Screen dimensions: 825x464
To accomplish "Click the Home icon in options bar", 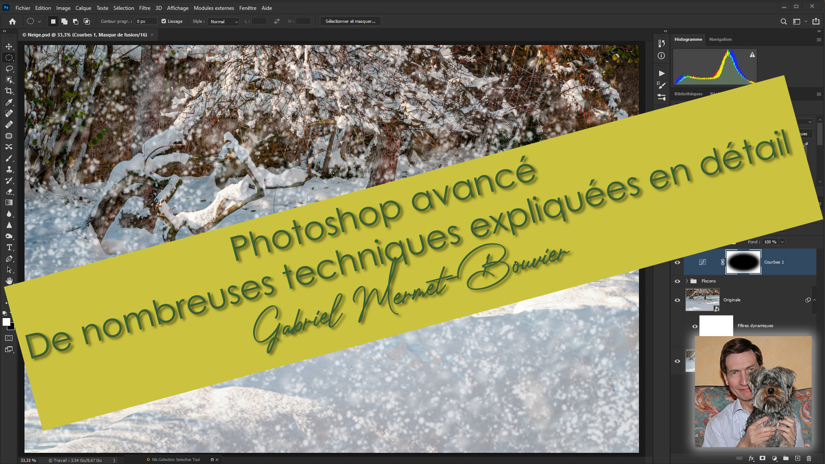I will click(12, 21).
